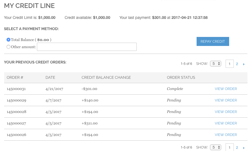248x151 pixels.
Task: View order 145000029
Action: (226, 100)
